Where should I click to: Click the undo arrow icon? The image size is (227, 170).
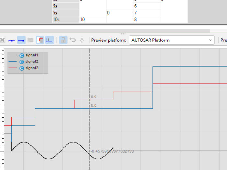pyautogui.click(x=73, y=40)
